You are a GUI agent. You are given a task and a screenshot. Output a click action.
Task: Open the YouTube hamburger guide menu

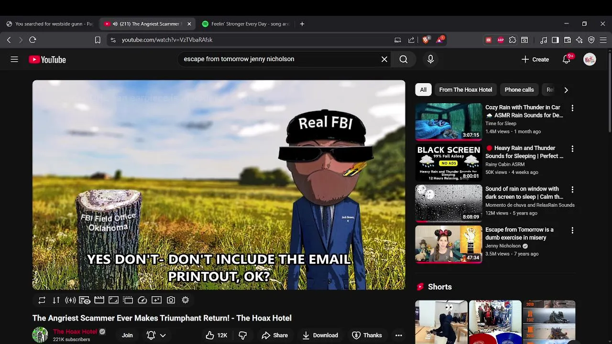click(x=14, y=59)
